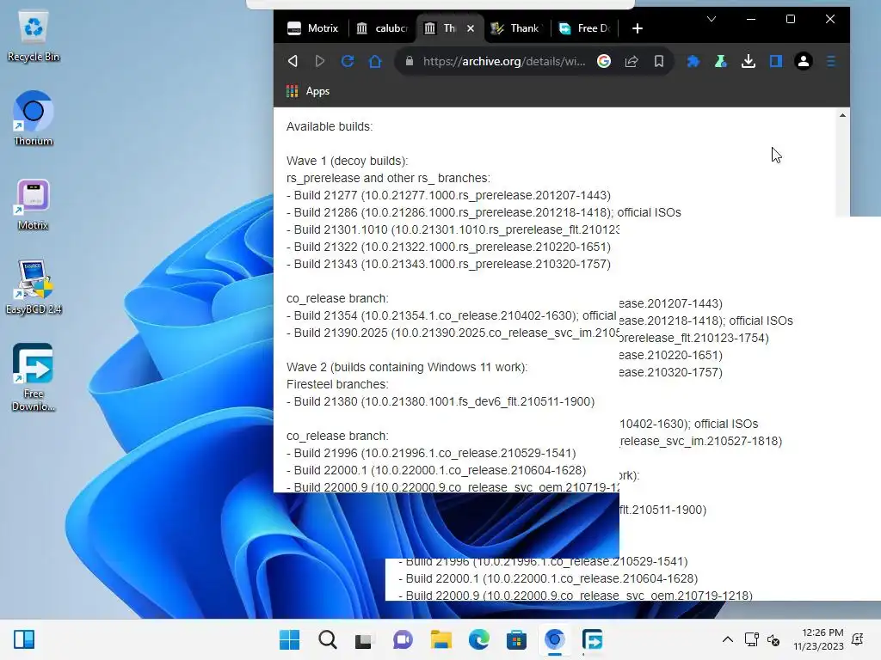Image resolution: width=881 pixels, height=660 pixels.
Task: Click the Build 21277 list line
Action: [448, 195]
